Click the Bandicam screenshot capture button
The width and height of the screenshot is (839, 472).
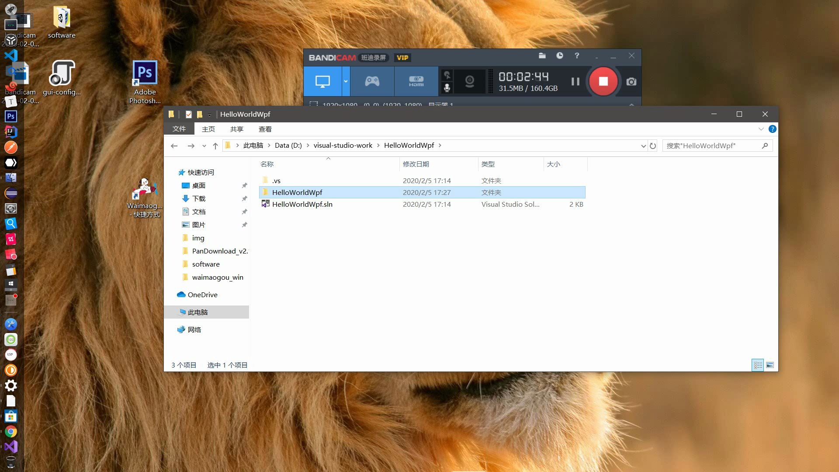click(631, 81)
